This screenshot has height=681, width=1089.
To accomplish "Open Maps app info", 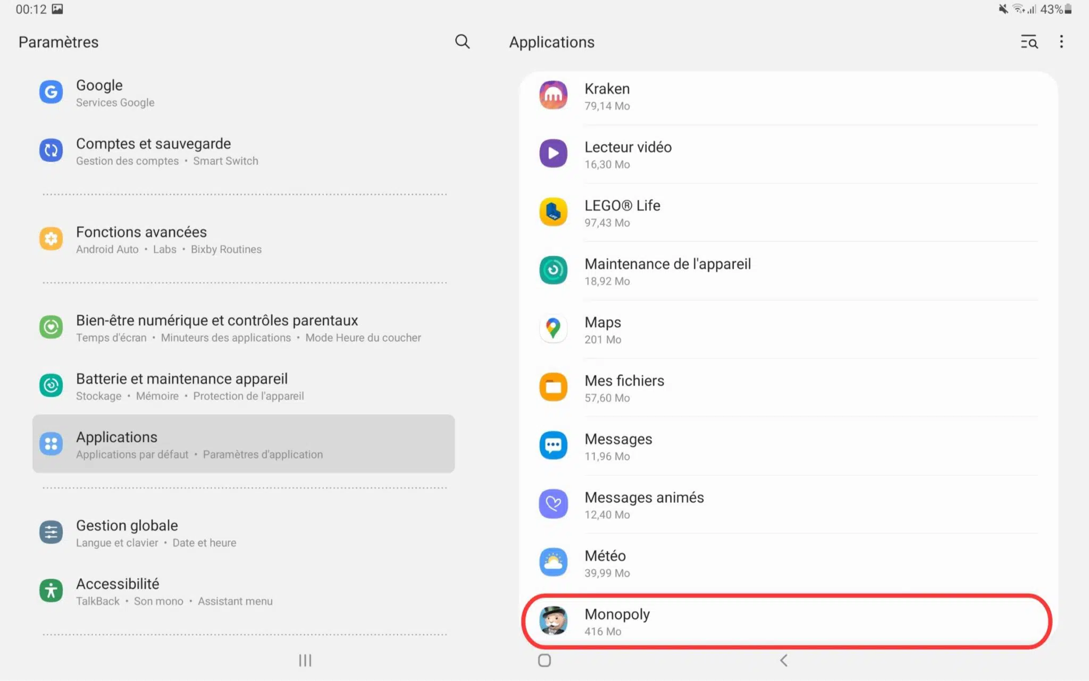I will tap(789, 330).
